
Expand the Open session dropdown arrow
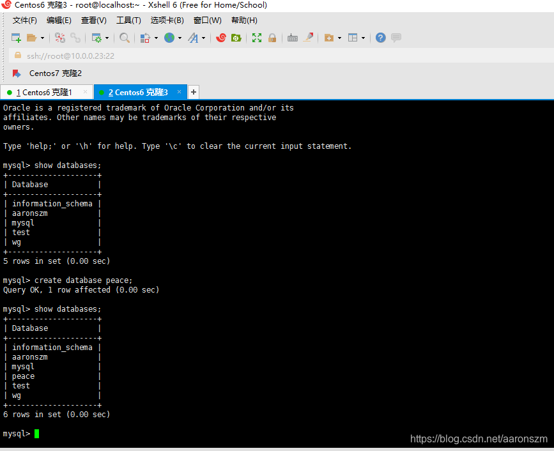[x=42, y=38]
